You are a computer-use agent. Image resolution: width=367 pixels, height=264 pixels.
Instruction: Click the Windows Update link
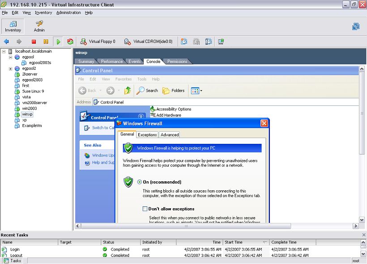(x=102, y=155)
